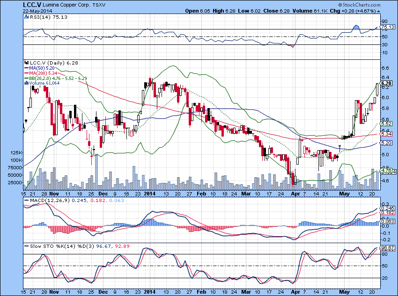Click the 0.245 MACD value tag on right

(x=388, y=208)
